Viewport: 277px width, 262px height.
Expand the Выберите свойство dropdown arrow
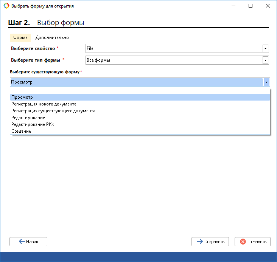266,48
